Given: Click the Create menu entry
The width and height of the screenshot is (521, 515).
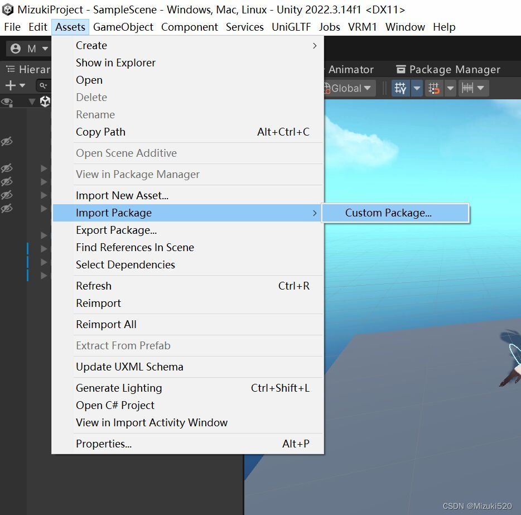Looking at the screenshot, I should coord(188,46).
